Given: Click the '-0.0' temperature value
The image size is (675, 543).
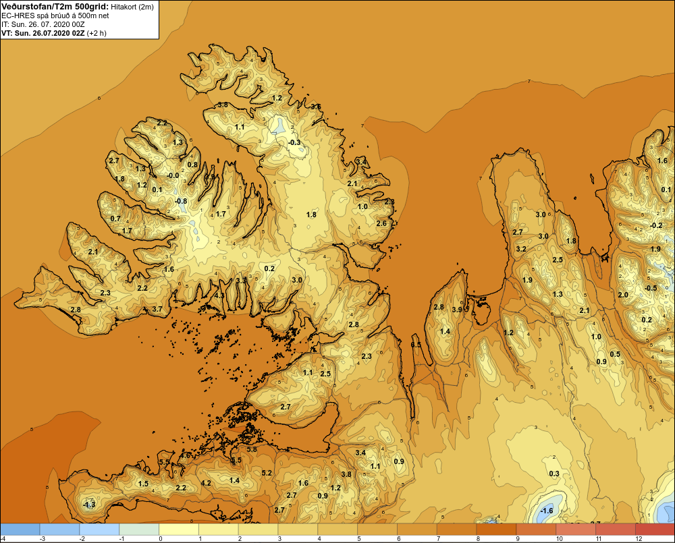Looking at the screenshot, I should [x=173, y=175].
